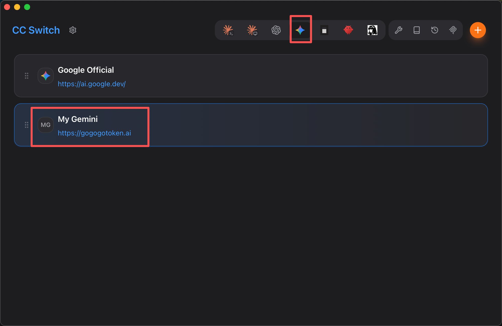502x326 pixels.
Task: Click the CC Switch title
Action: click(x=36, y=30)
